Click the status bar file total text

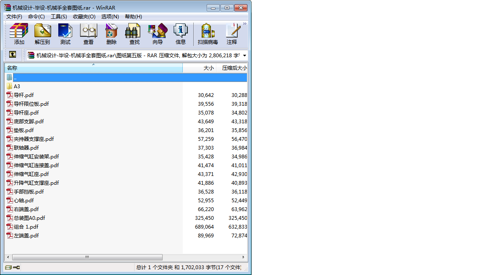(189, 267)
